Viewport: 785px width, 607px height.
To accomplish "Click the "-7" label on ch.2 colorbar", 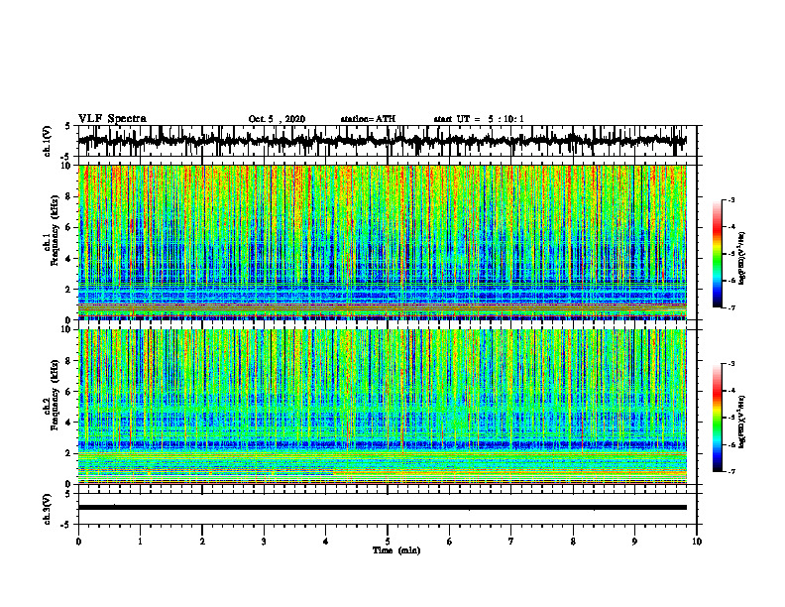I will [731, 471].
